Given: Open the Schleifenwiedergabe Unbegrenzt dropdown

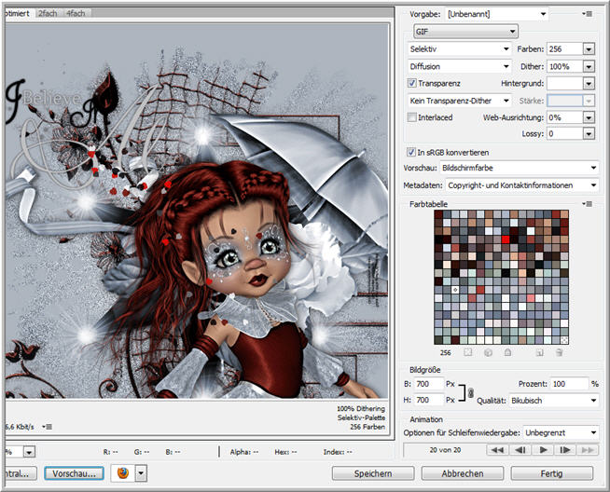Looking at the screenshot, I should [561, 432].
